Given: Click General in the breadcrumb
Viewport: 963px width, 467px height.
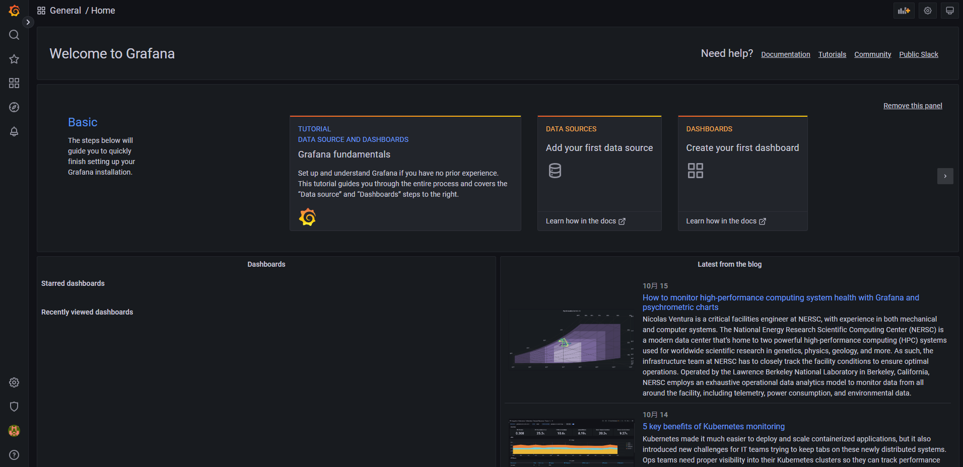Looking at the screenshot, I should coord(65,11).
